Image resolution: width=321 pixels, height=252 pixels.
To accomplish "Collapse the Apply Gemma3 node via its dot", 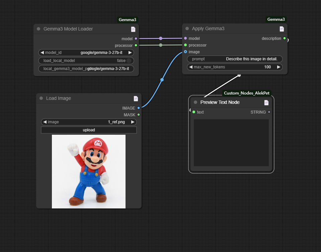I will 187,28.
